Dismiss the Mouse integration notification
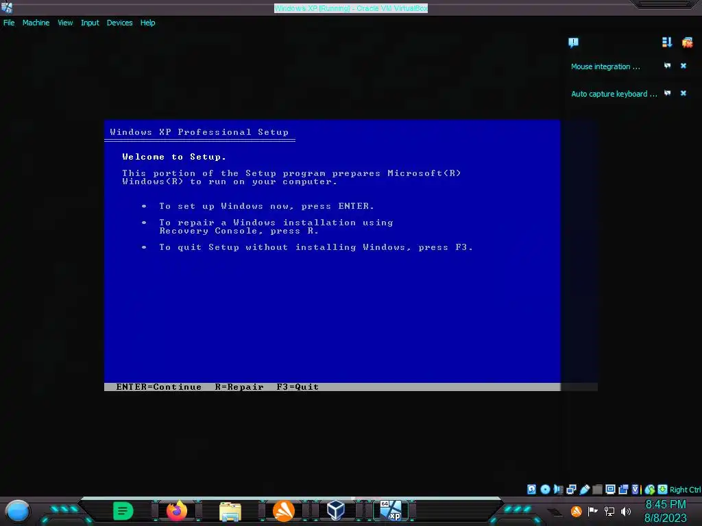The height and width of the screenshot is (526, 702). (x=683, y=66)
